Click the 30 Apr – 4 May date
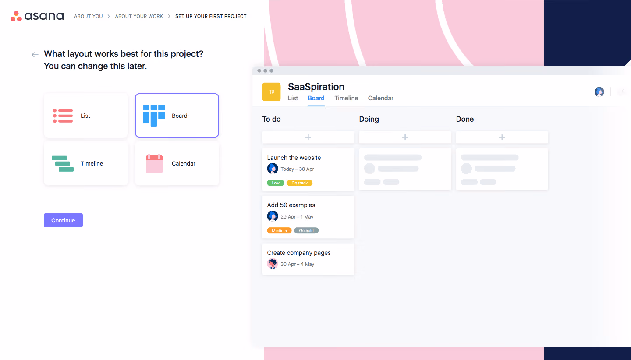 click(x=298, y=264)
